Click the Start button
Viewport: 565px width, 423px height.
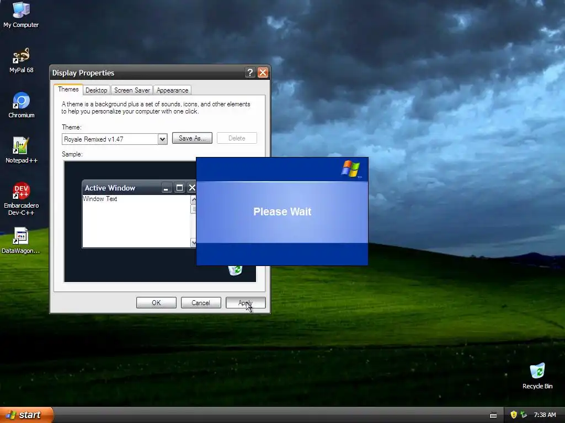26,415
